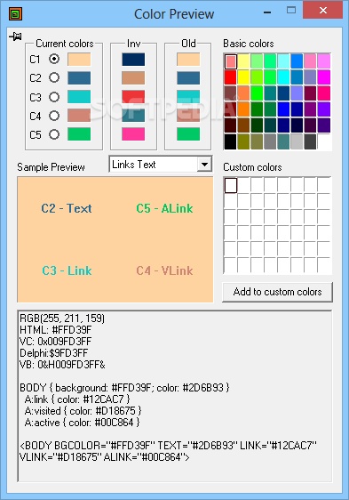Select the C4 radio button
Viewport: 349px width, 500px height.
coord(54,116)
